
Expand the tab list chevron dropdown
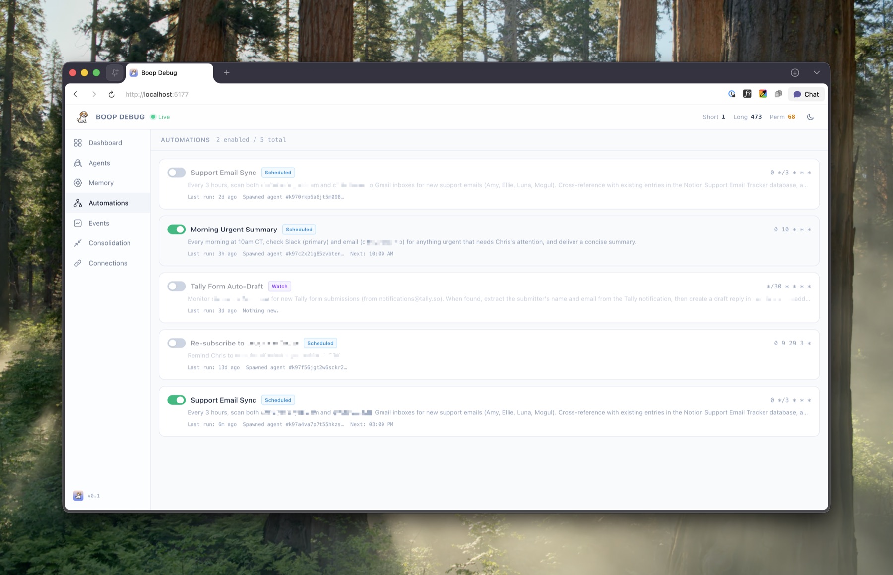pos(817,73)
